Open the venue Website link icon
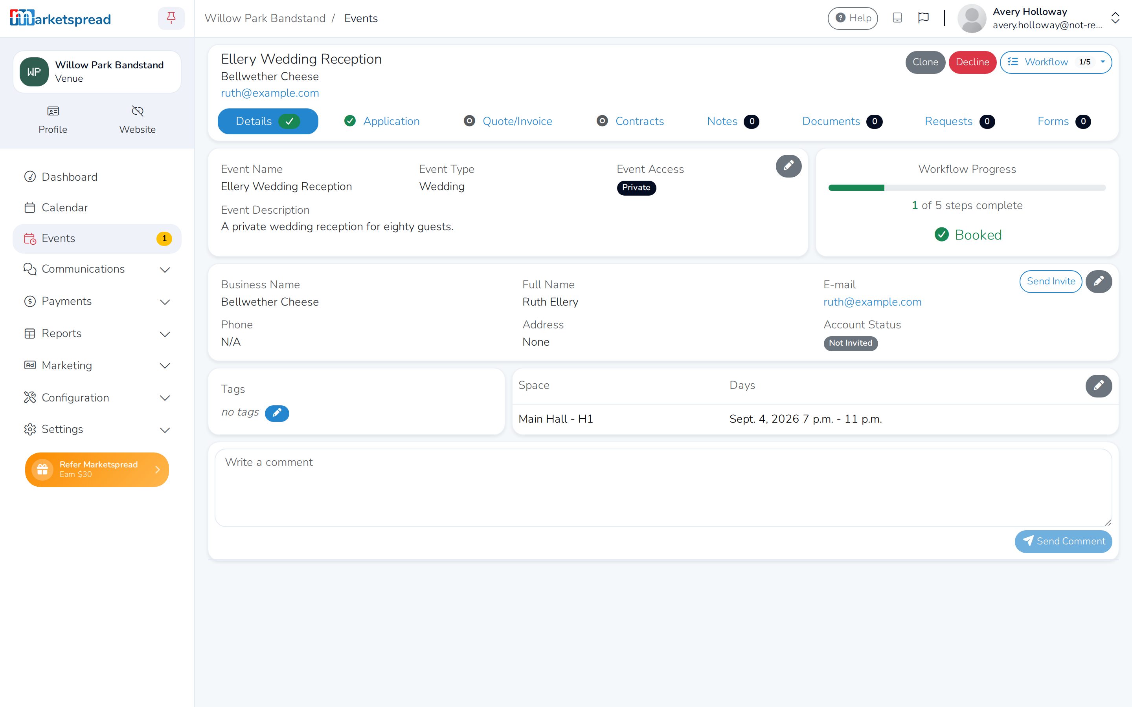 click(138, 111)
